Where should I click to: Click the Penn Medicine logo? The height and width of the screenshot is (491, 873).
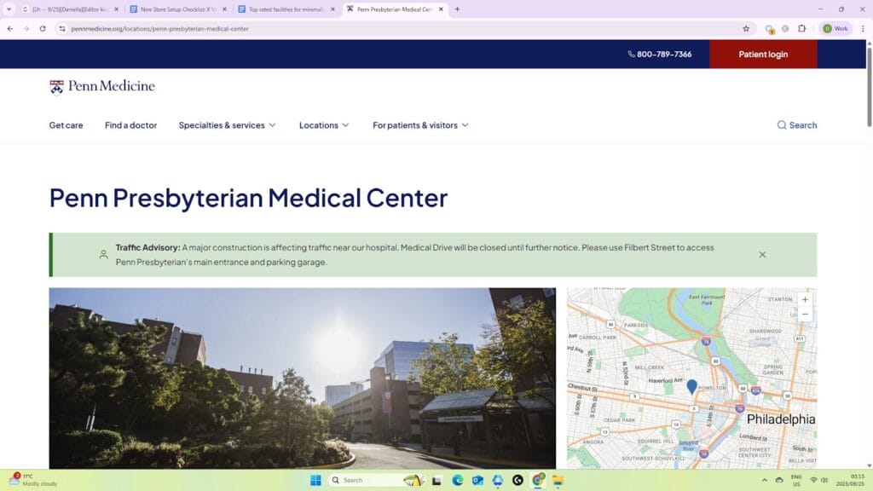click(102, 86)
